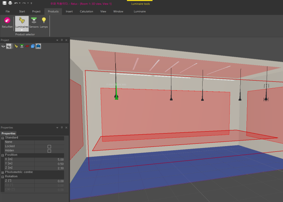Click the blue cube icon in Project panel
This screenshot has width=283, height=202.
[x=33, y=46]
